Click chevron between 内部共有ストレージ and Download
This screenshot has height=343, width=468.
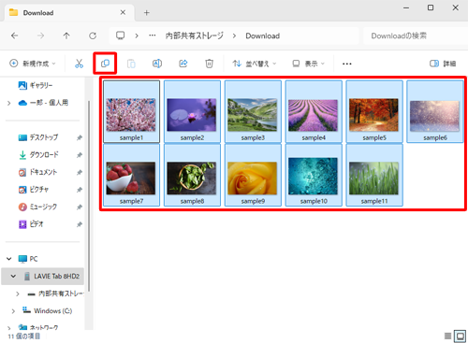point(234,36)
